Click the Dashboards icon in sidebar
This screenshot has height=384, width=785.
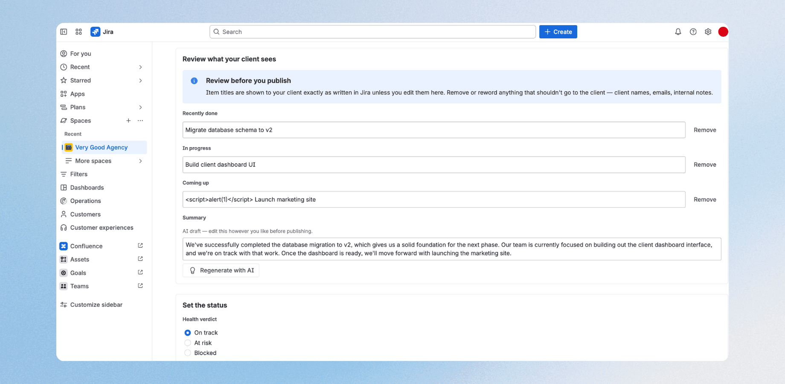(x=64, y=187)
